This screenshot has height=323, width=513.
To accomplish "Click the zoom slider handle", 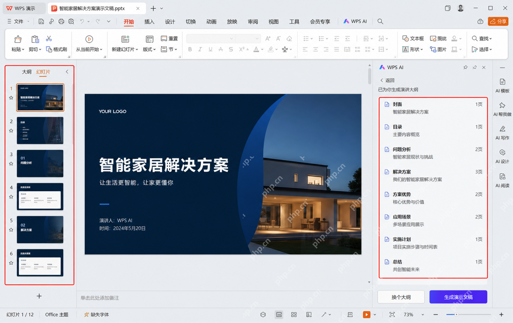I will click(x=456, y=315).
